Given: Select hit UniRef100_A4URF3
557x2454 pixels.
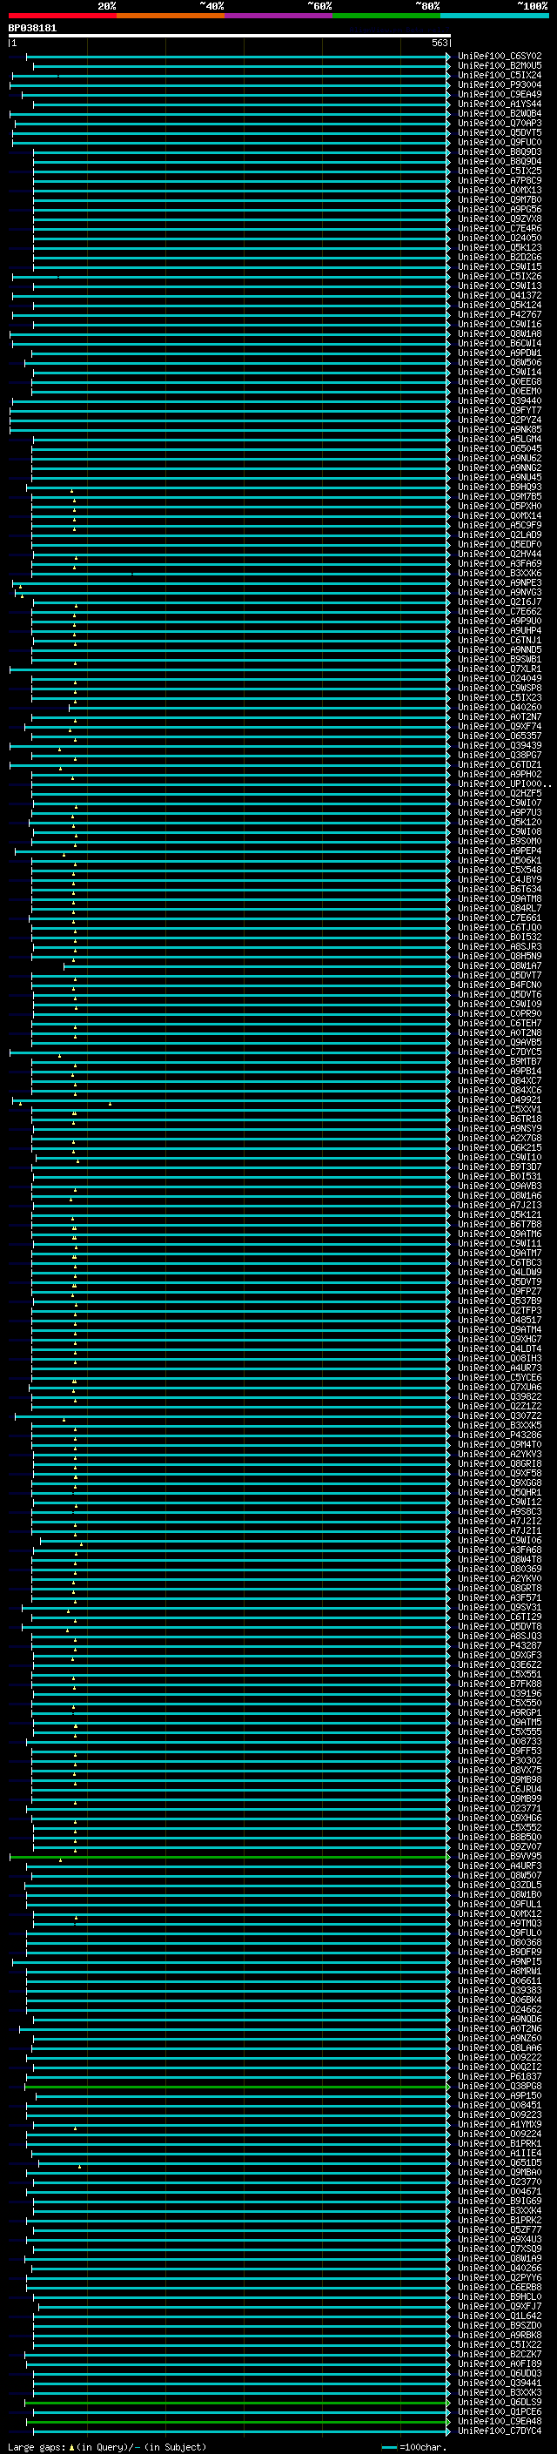Looking at the screenshot, I should tap(500, 1866).
